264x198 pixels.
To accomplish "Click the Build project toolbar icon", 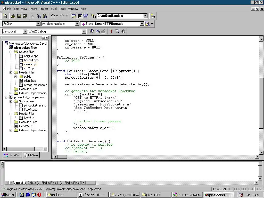I will click(x=97, y=31).
